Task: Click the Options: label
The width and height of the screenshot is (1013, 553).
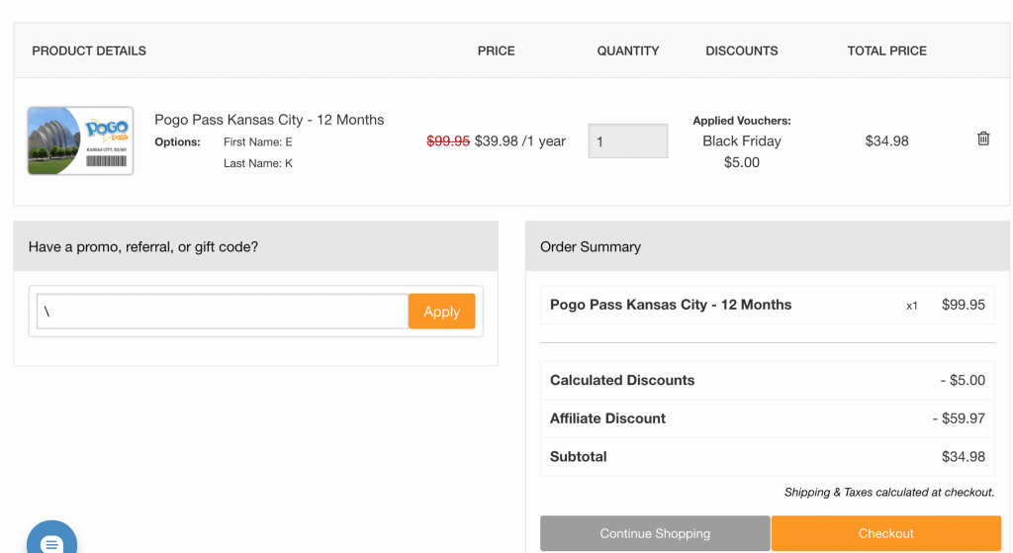Action: click(x=178, y=142)
